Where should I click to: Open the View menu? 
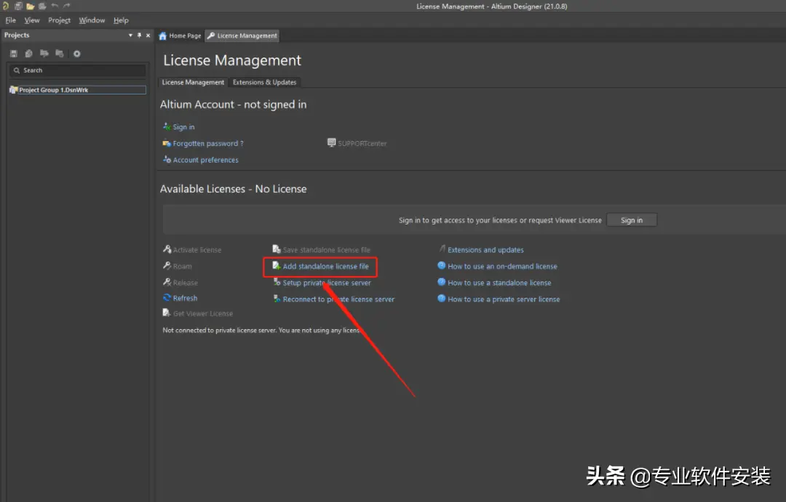tap(32, 20)
